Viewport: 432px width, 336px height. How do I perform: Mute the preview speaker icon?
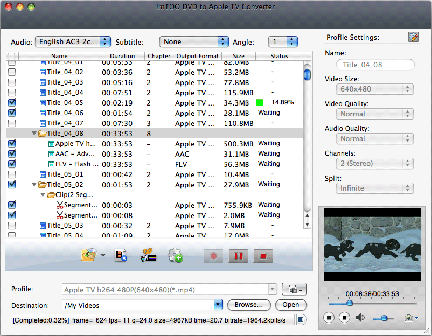point(360,318)
